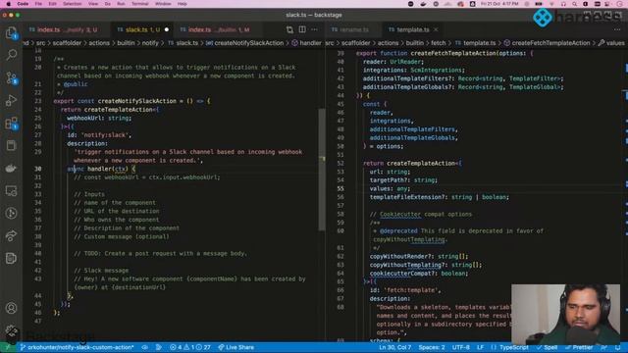Open the Accounts icon in the activity bar
This screenshot has height=353, width=628.
[11, 308]
